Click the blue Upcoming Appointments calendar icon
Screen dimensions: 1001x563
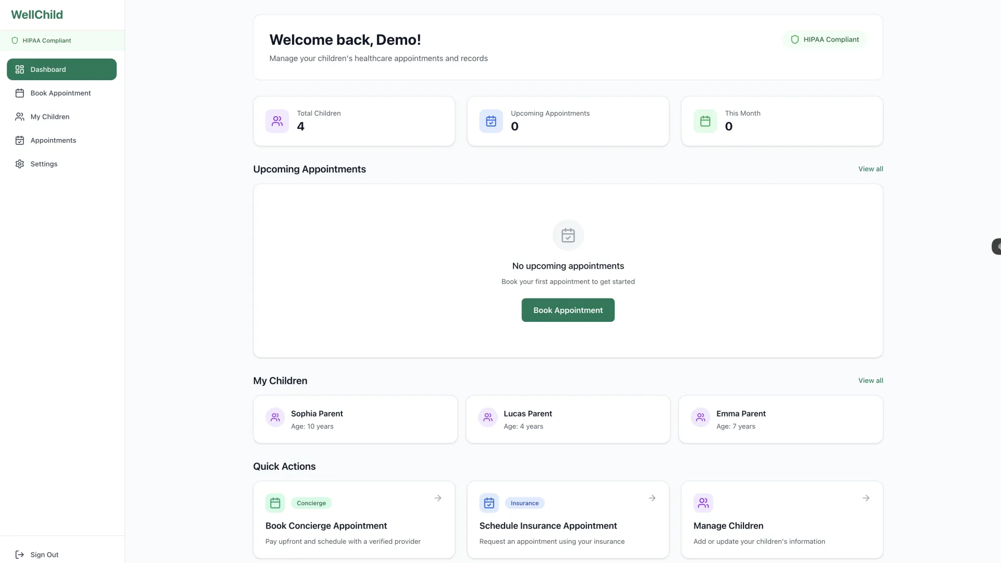[x=491, y=120]
